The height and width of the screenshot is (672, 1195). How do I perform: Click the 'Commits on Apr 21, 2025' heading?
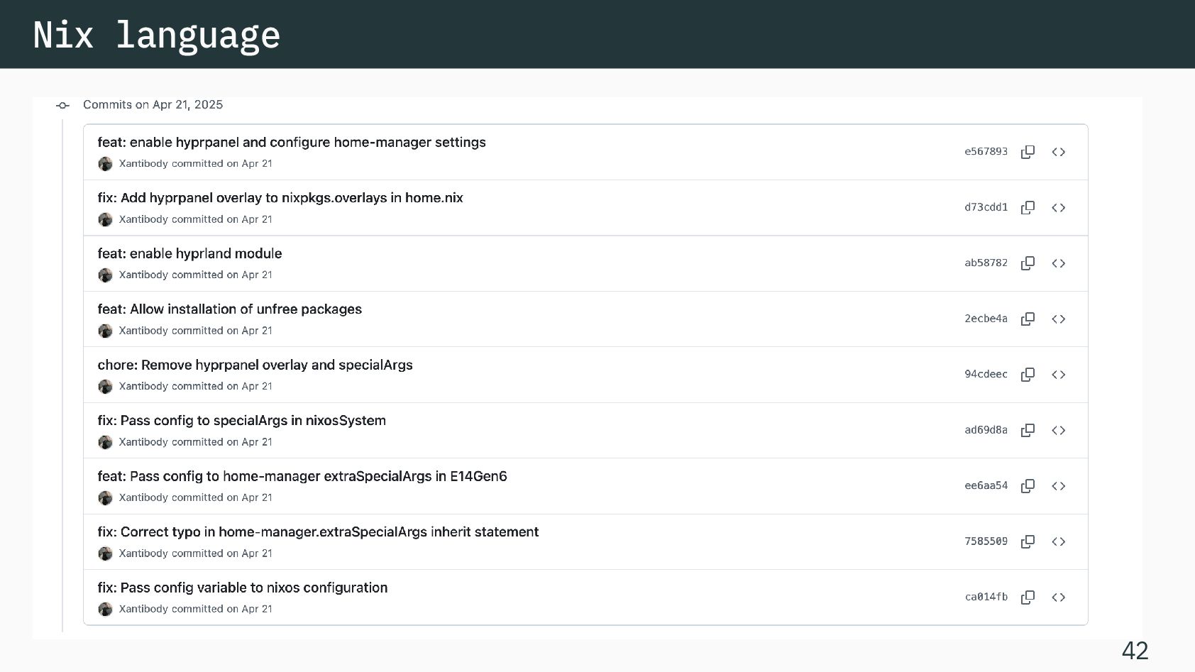[x=153, y=105]
